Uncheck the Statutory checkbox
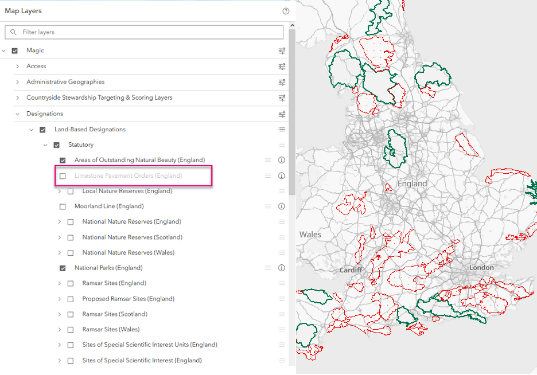 [56, 145]
